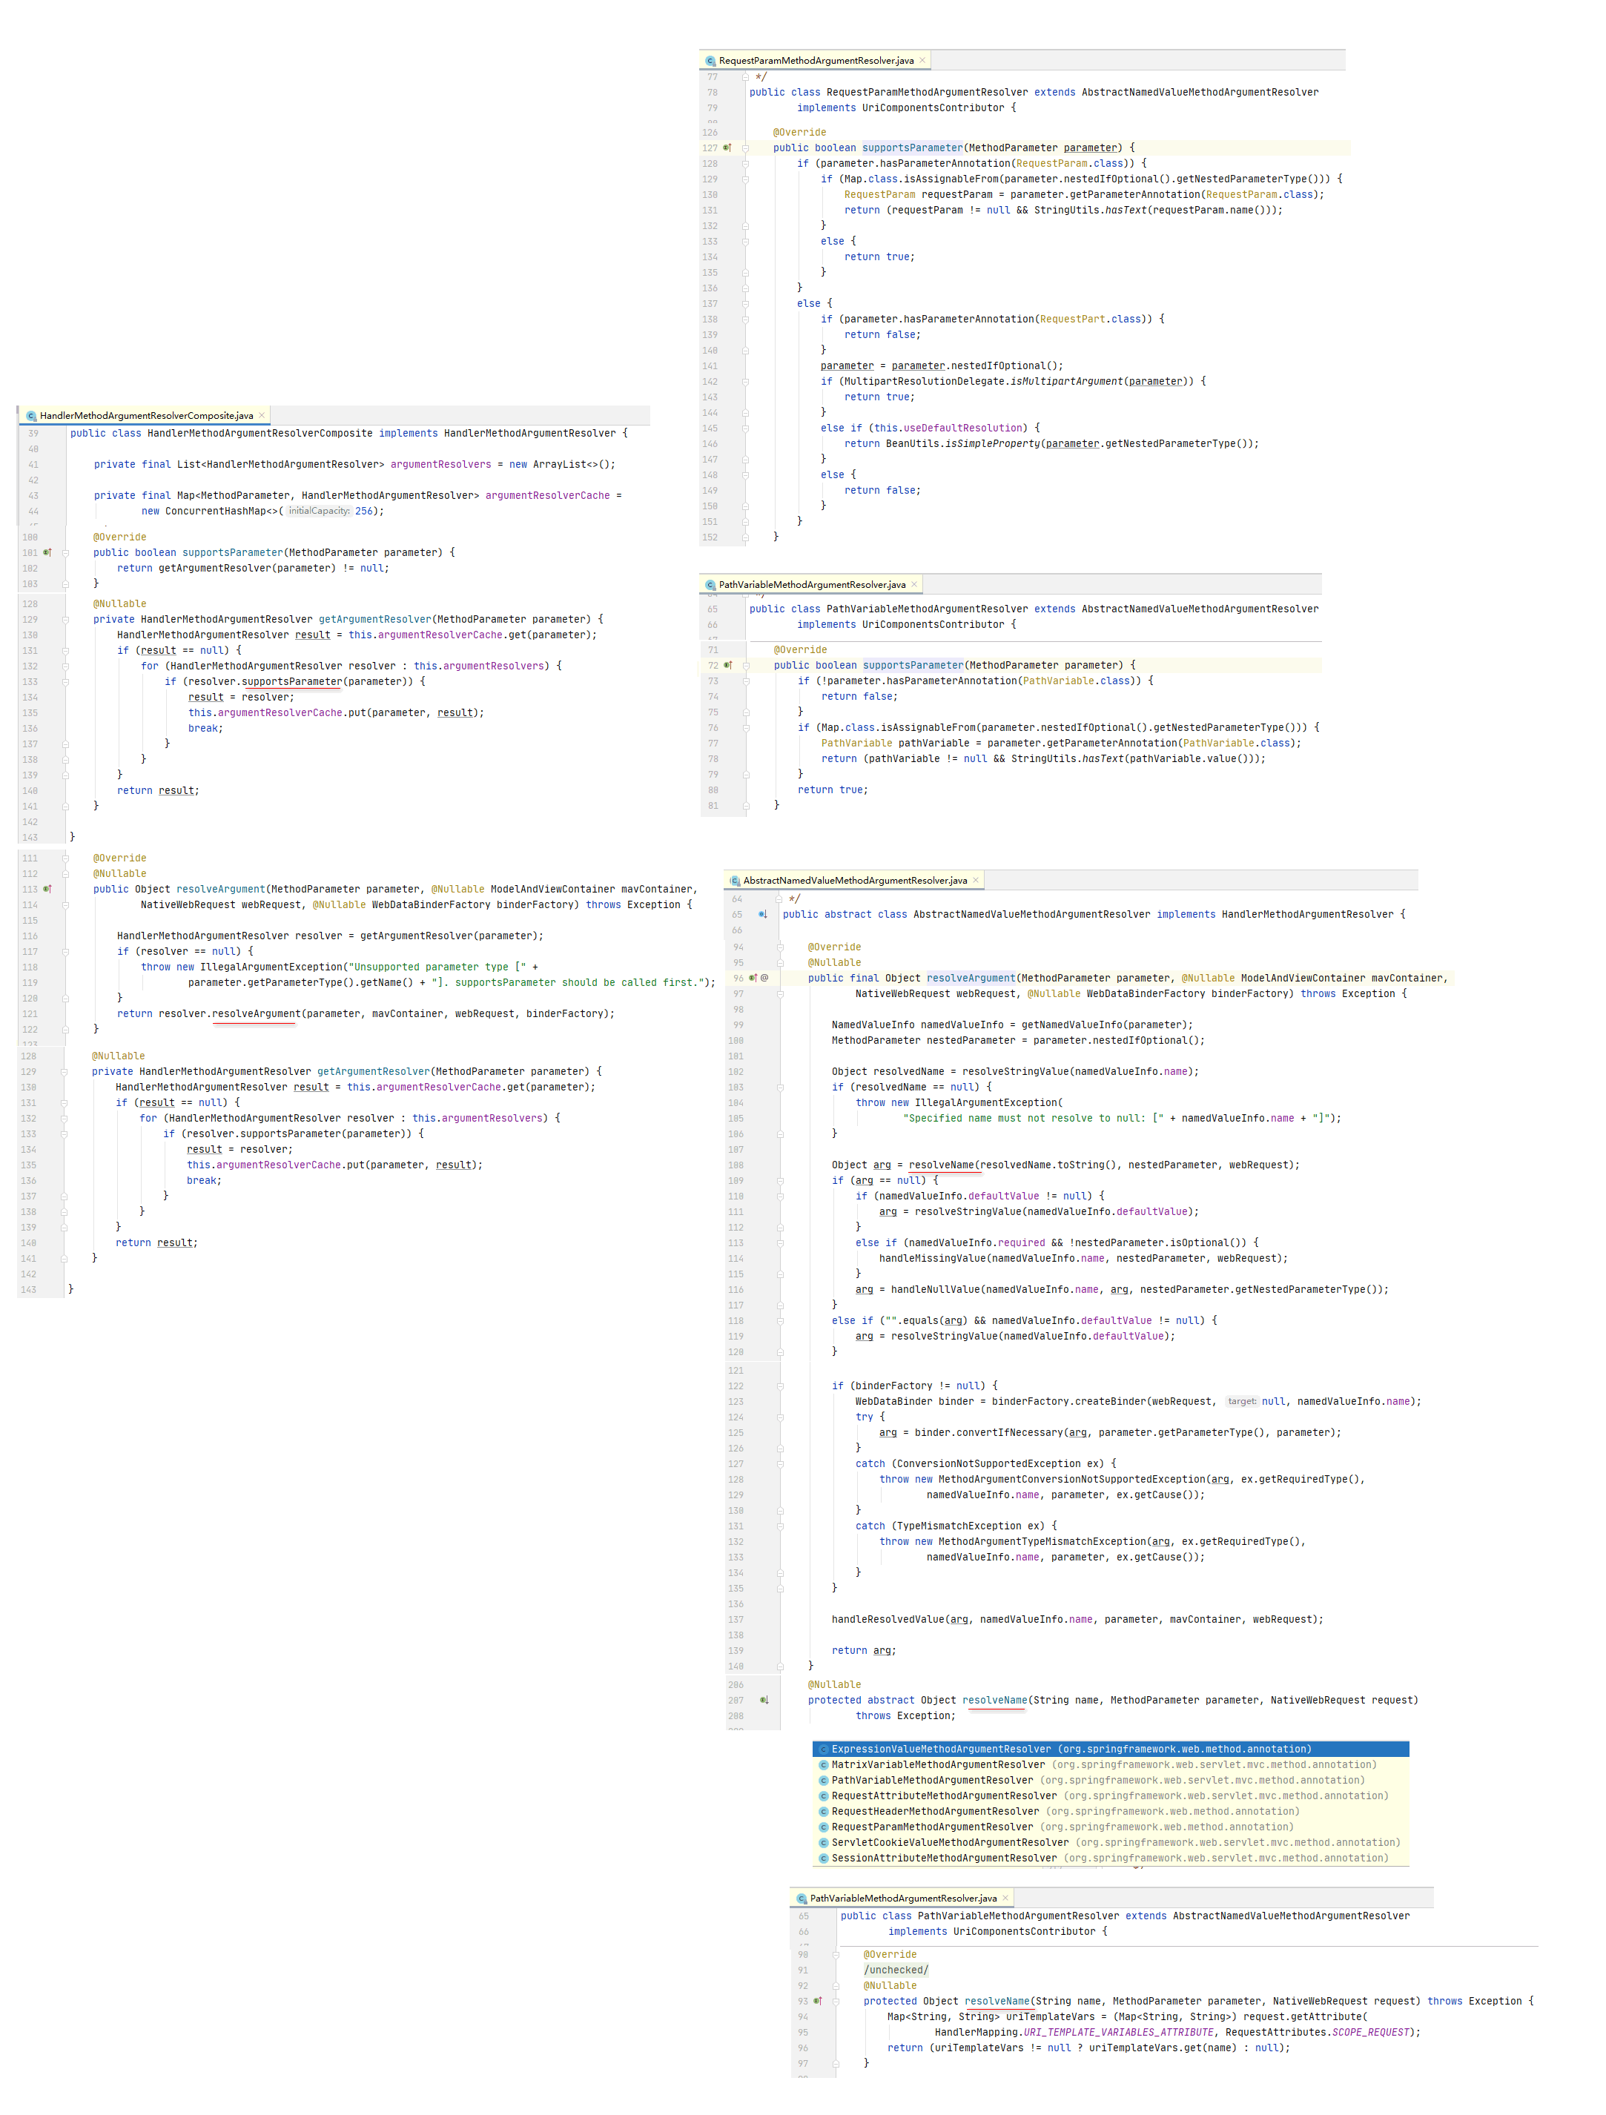
Task: Select PathVariableMethodArgumentResolver in implementations popup
Action: click(x=1111, y=1781)
